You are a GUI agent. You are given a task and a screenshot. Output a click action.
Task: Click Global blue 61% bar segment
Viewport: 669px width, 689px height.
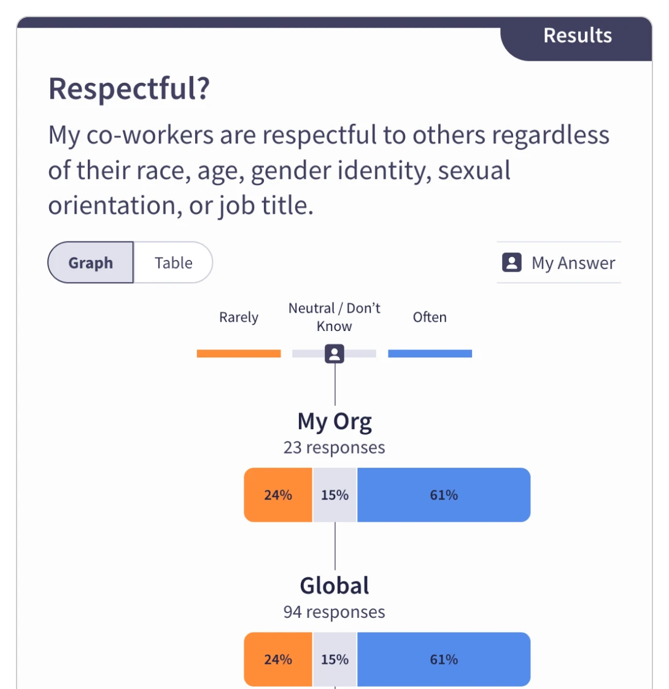443,659
